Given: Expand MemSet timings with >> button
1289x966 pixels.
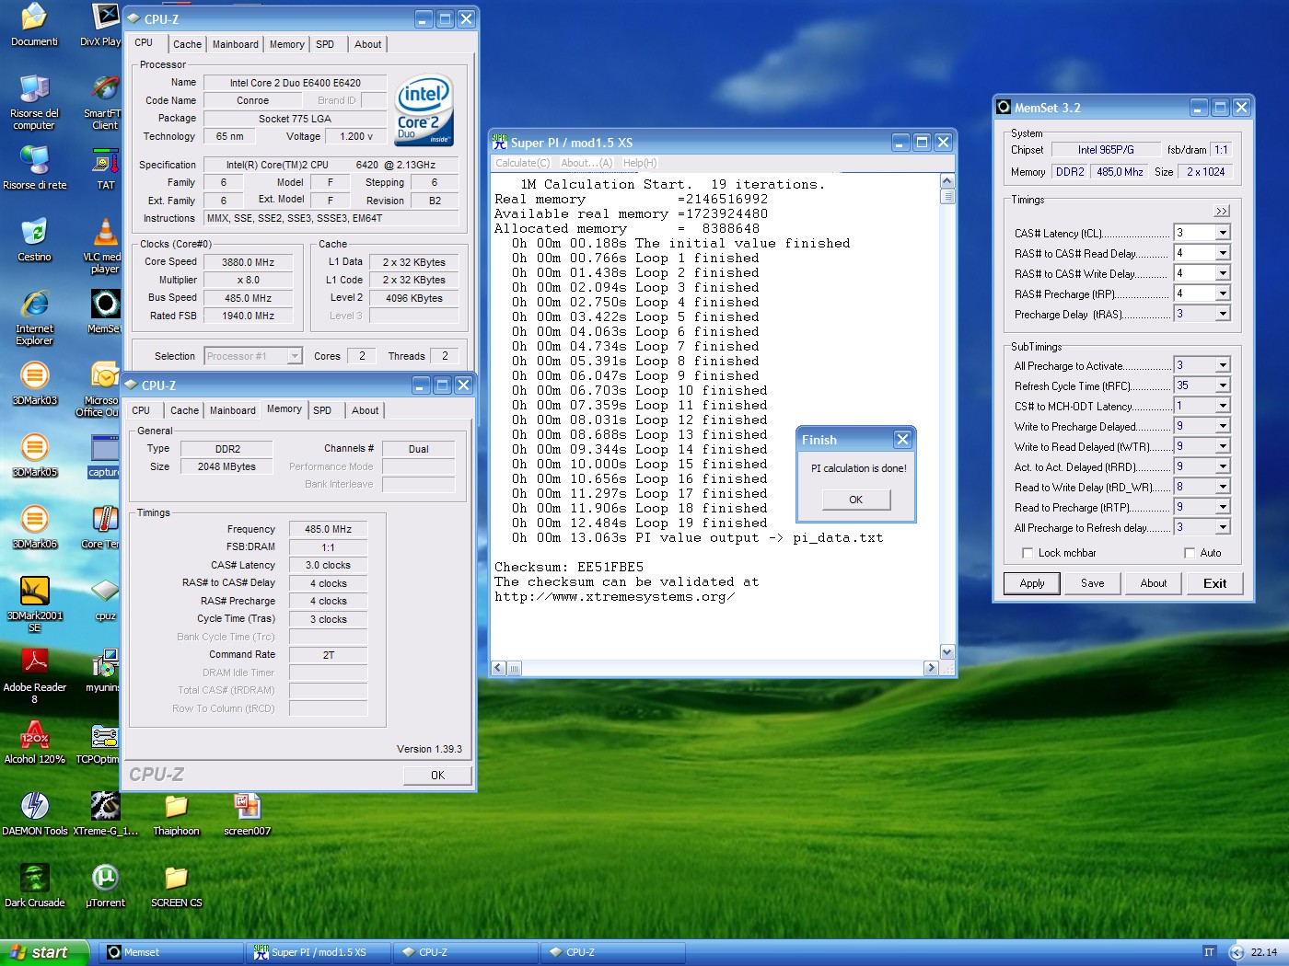Looking at the screenshot, I should click(x=1222, y=211).
